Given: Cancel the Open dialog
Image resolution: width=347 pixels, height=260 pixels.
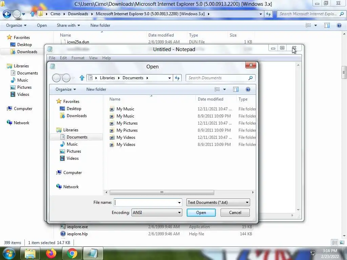Looking at the screenshot, I should (x=235, y=213).
